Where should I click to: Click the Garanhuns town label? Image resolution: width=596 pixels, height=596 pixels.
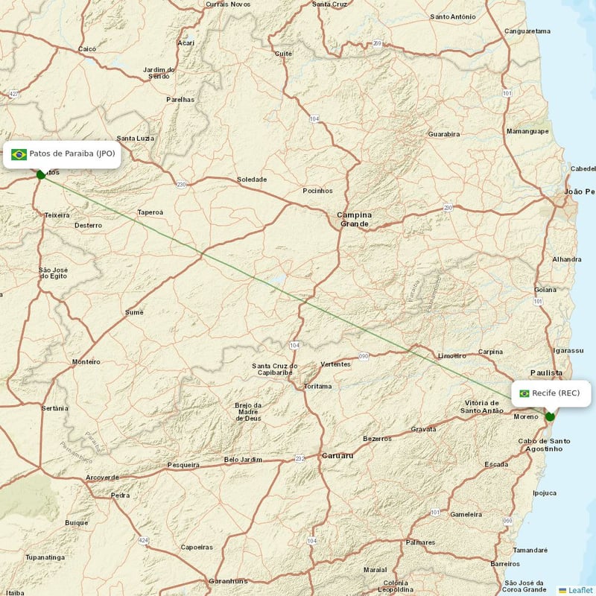tap(228, 581)
